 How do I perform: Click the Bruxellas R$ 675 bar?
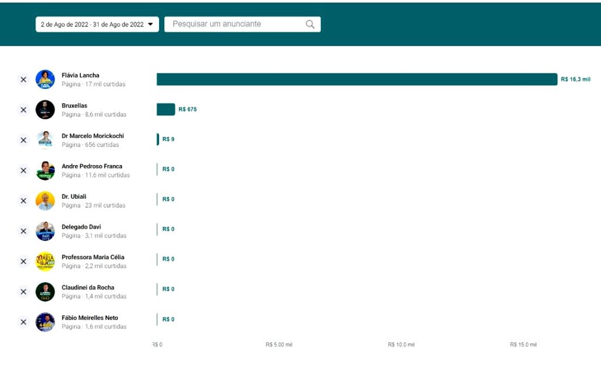click(x=166, y=109)
